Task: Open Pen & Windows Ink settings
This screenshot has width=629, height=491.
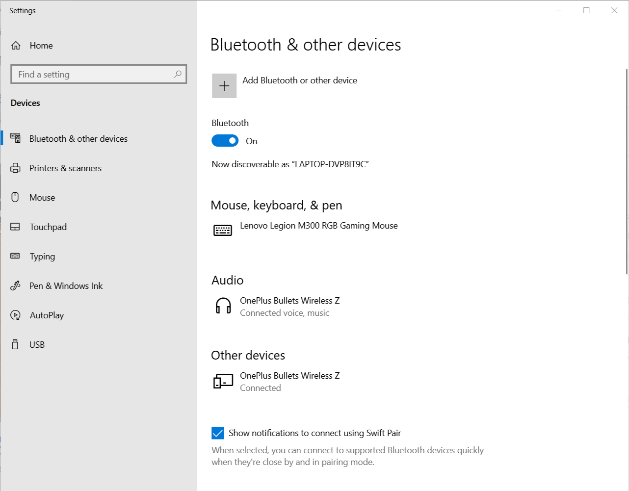Action: click(x=66, y=285)
